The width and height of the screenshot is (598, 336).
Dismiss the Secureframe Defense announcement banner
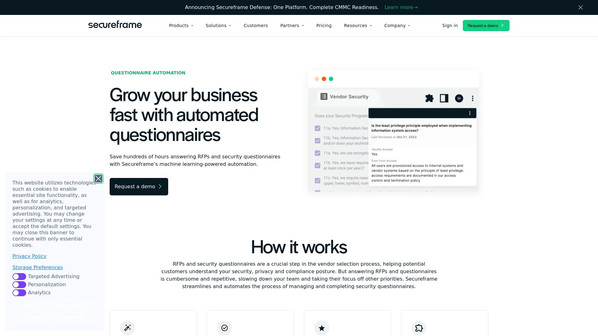coord(580,7)
